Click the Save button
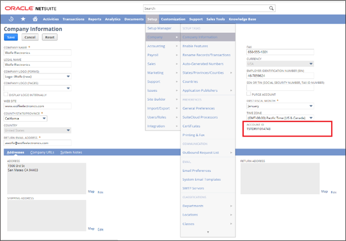The height and width of the screenshot is (241, 346). (11, 37)
